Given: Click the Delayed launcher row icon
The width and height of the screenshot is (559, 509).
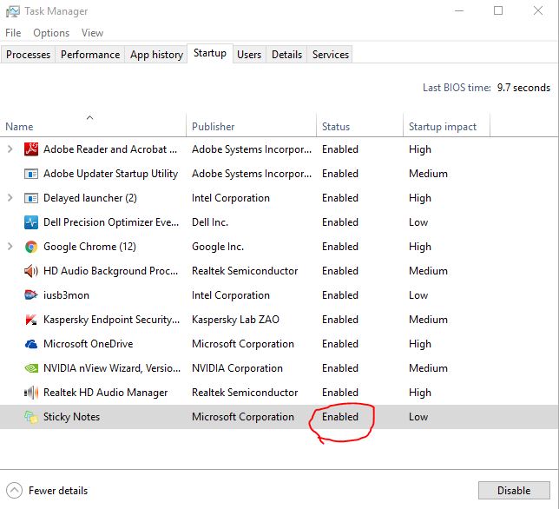Looking at the screenshot, I should pos(31,198).
